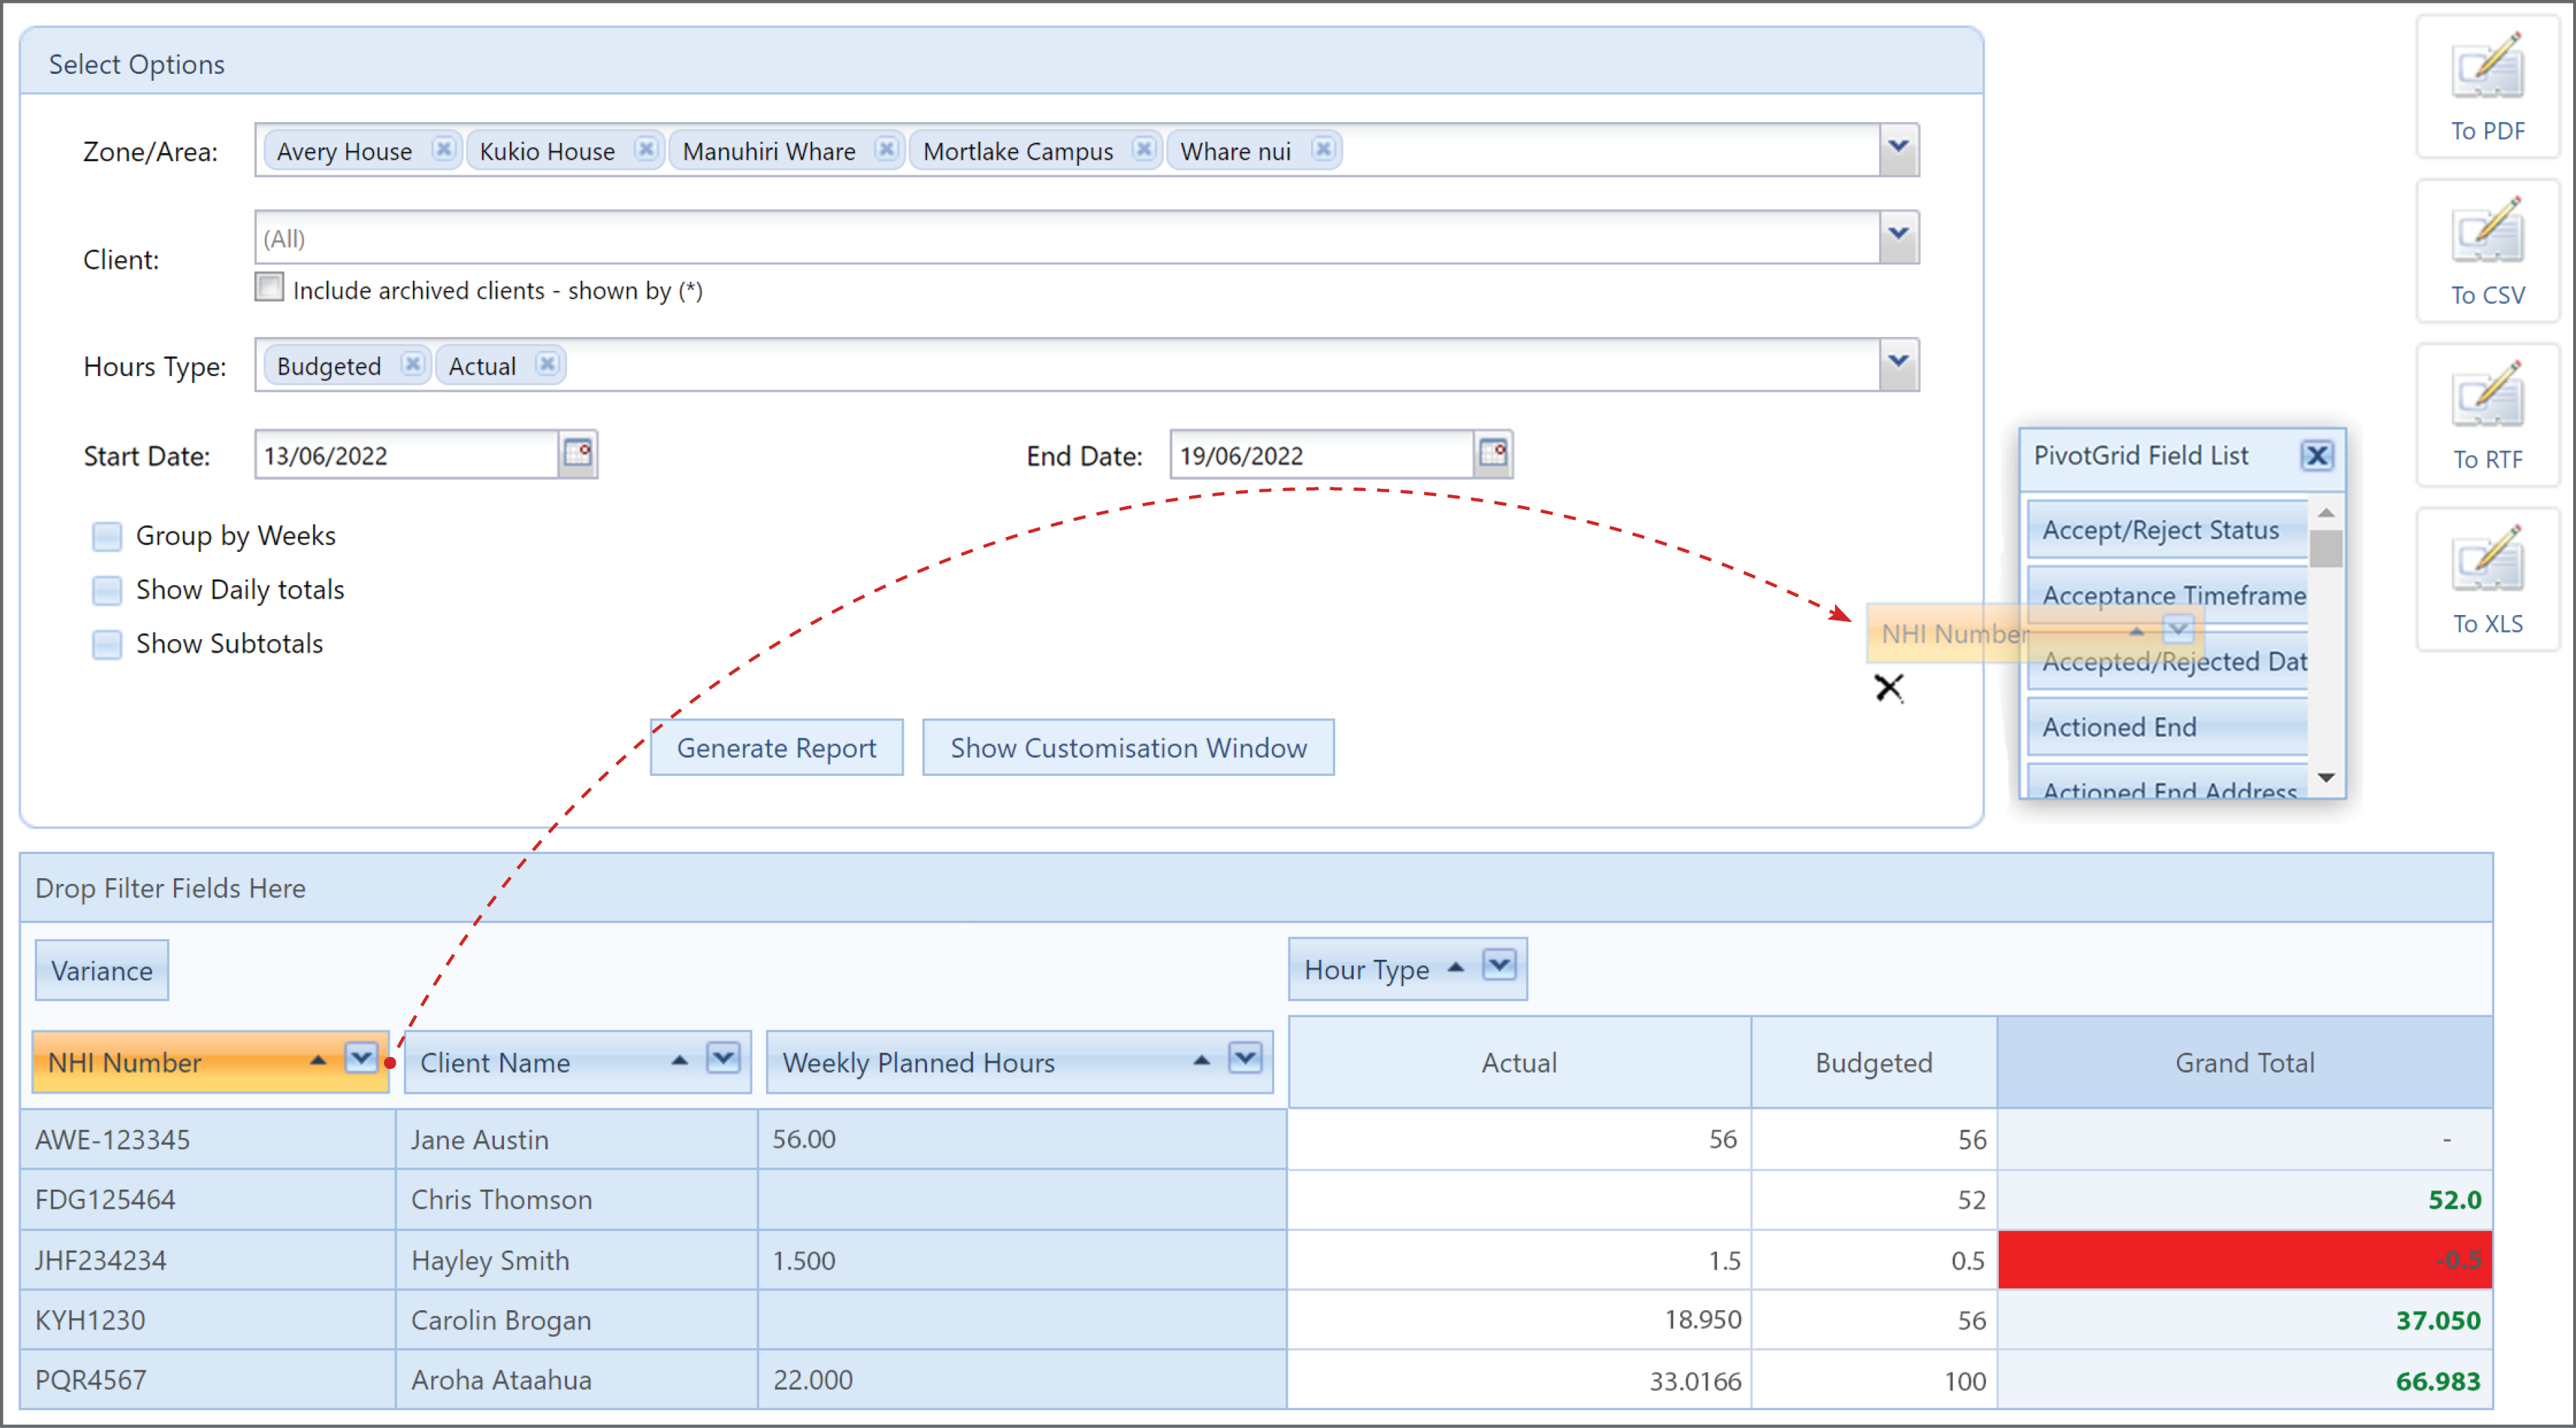Open the End Date calendar picker
2576x1428 pixels.
[1493, 455]
